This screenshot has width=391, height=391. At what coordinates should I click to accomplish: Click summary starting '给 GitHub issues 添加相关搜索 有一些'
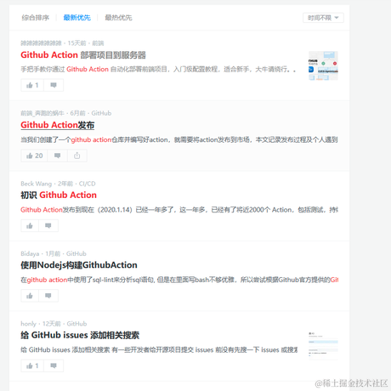click(159, 350)
